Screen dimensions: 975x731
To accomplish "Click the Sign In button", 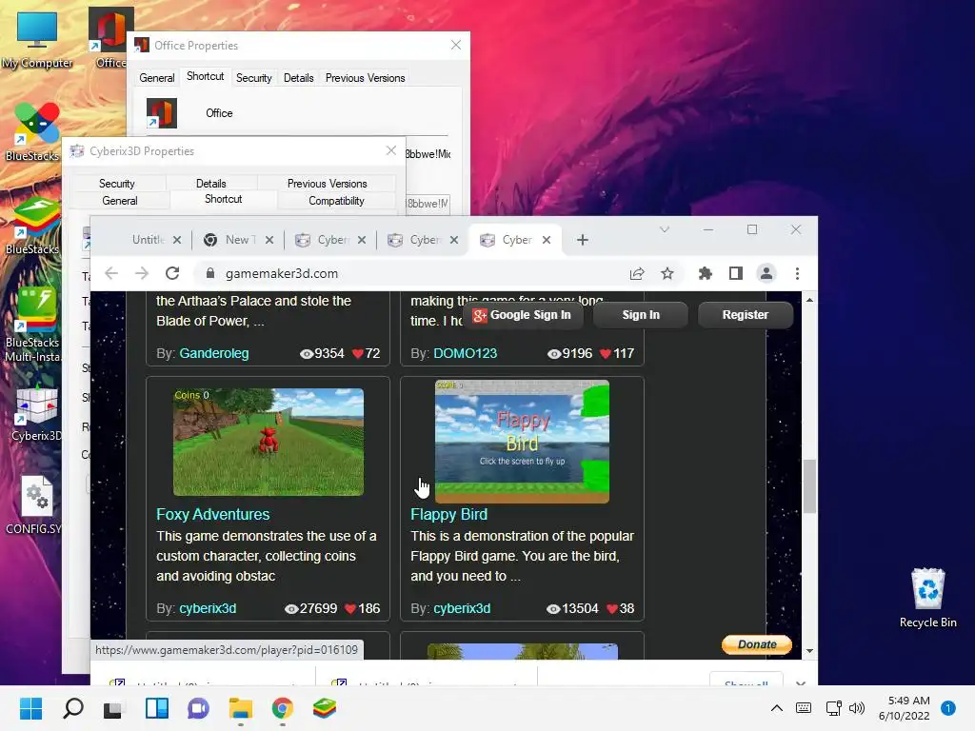I will tap(641, 315).
